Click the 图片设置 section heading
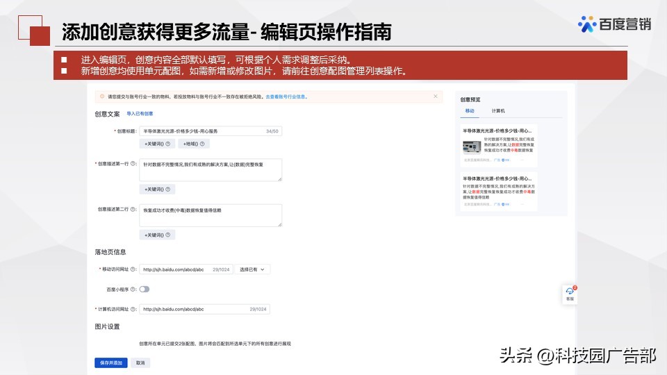Screen dimensions: 667x375 pos(107,326)
